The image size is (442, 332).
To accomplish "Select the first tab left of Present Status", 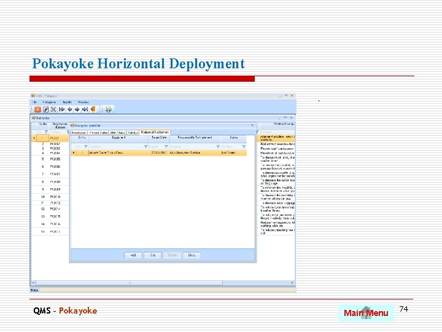I will [79, 132].
